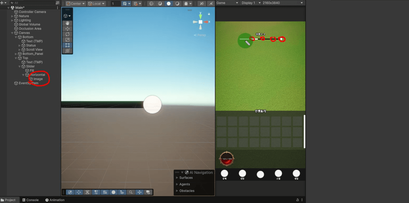Image resolution: width=409 pixels, height=203 pixels.
Task: Open the Game view mode dropdown
Action: 227,3
